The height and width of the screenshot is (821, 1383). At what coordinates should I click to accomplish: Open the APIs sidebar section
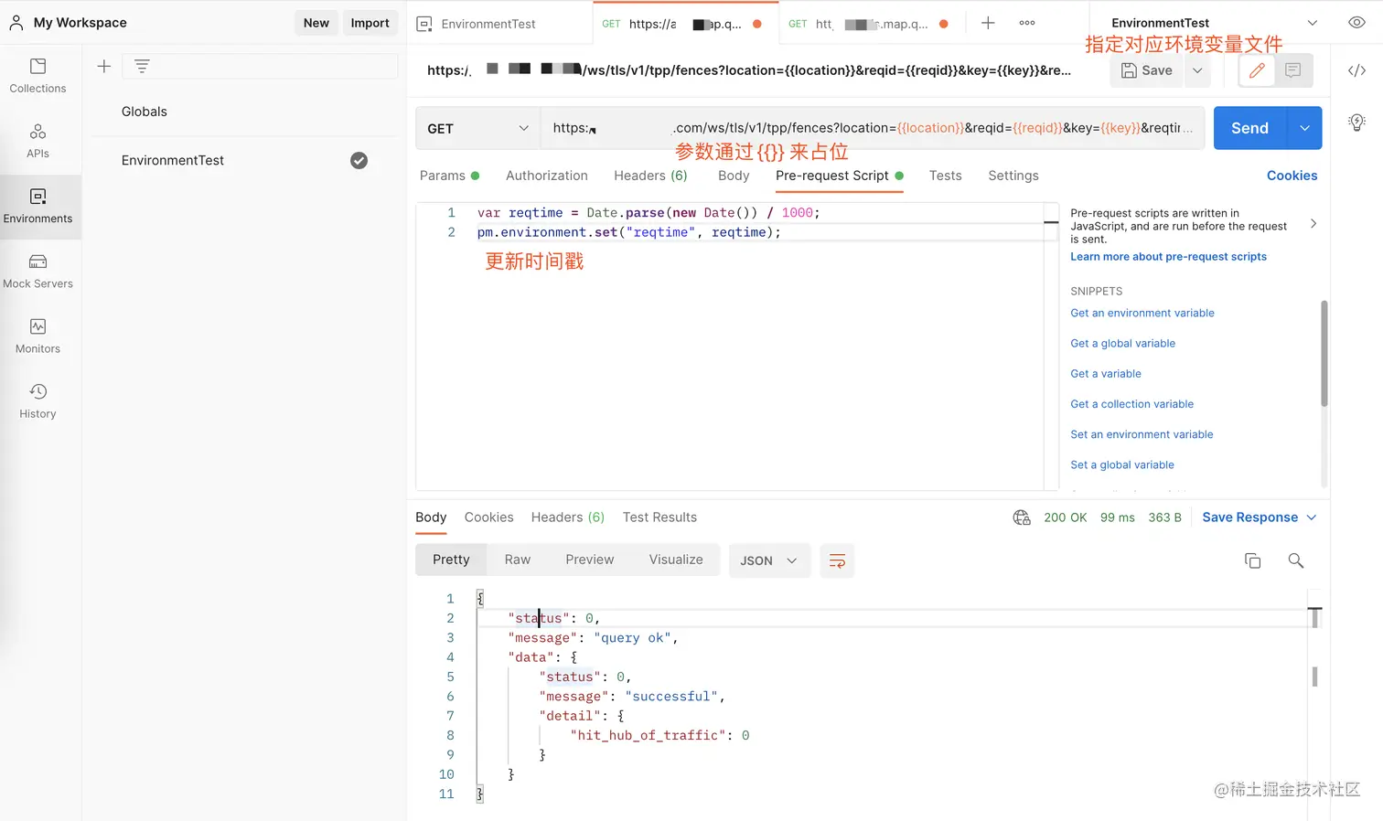point(38,141)
